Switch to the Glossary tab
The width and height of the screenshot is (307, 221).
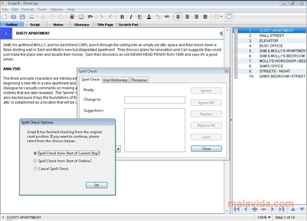[81, 25]
